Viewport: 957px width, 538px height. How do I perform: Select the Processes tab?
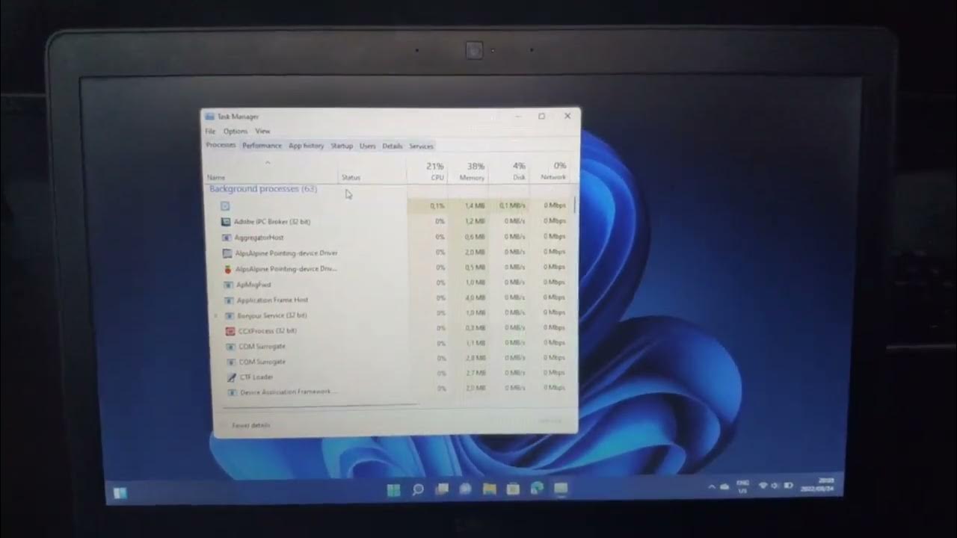click(x=221, y=145)
